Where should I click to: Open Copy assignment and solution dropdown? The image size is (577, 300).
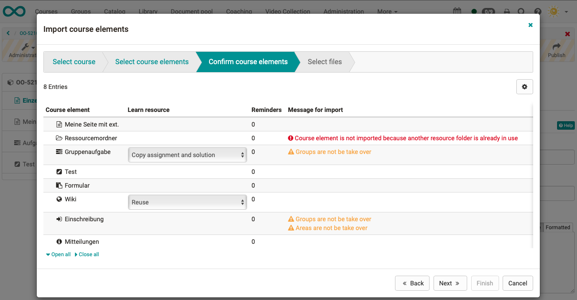point(187,155)
